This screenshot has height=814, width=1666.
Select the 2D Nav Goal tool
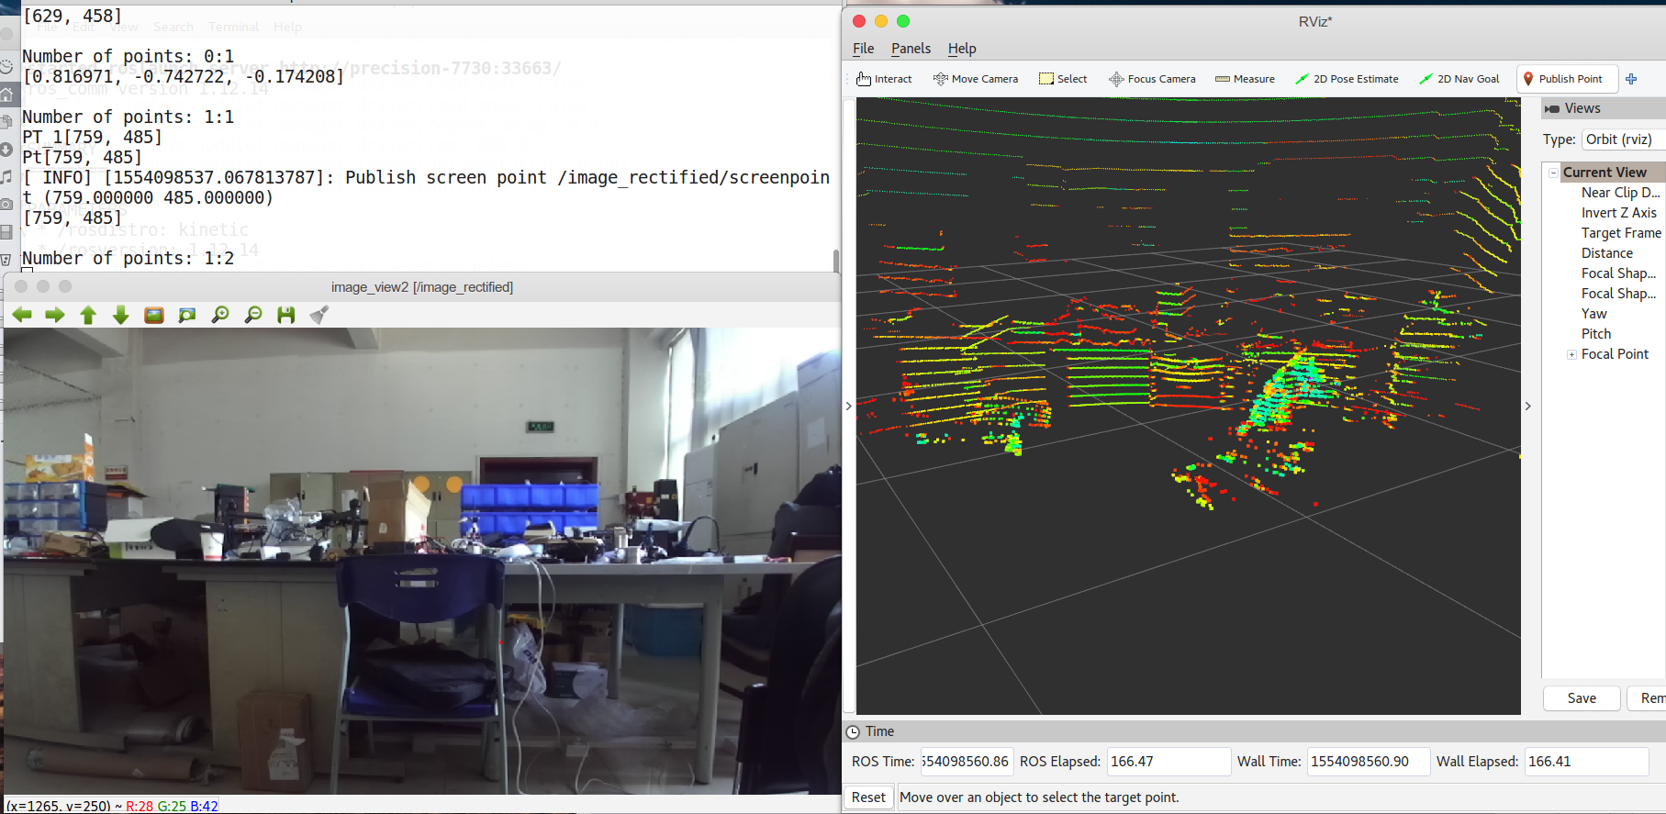tap(1459, 79)
